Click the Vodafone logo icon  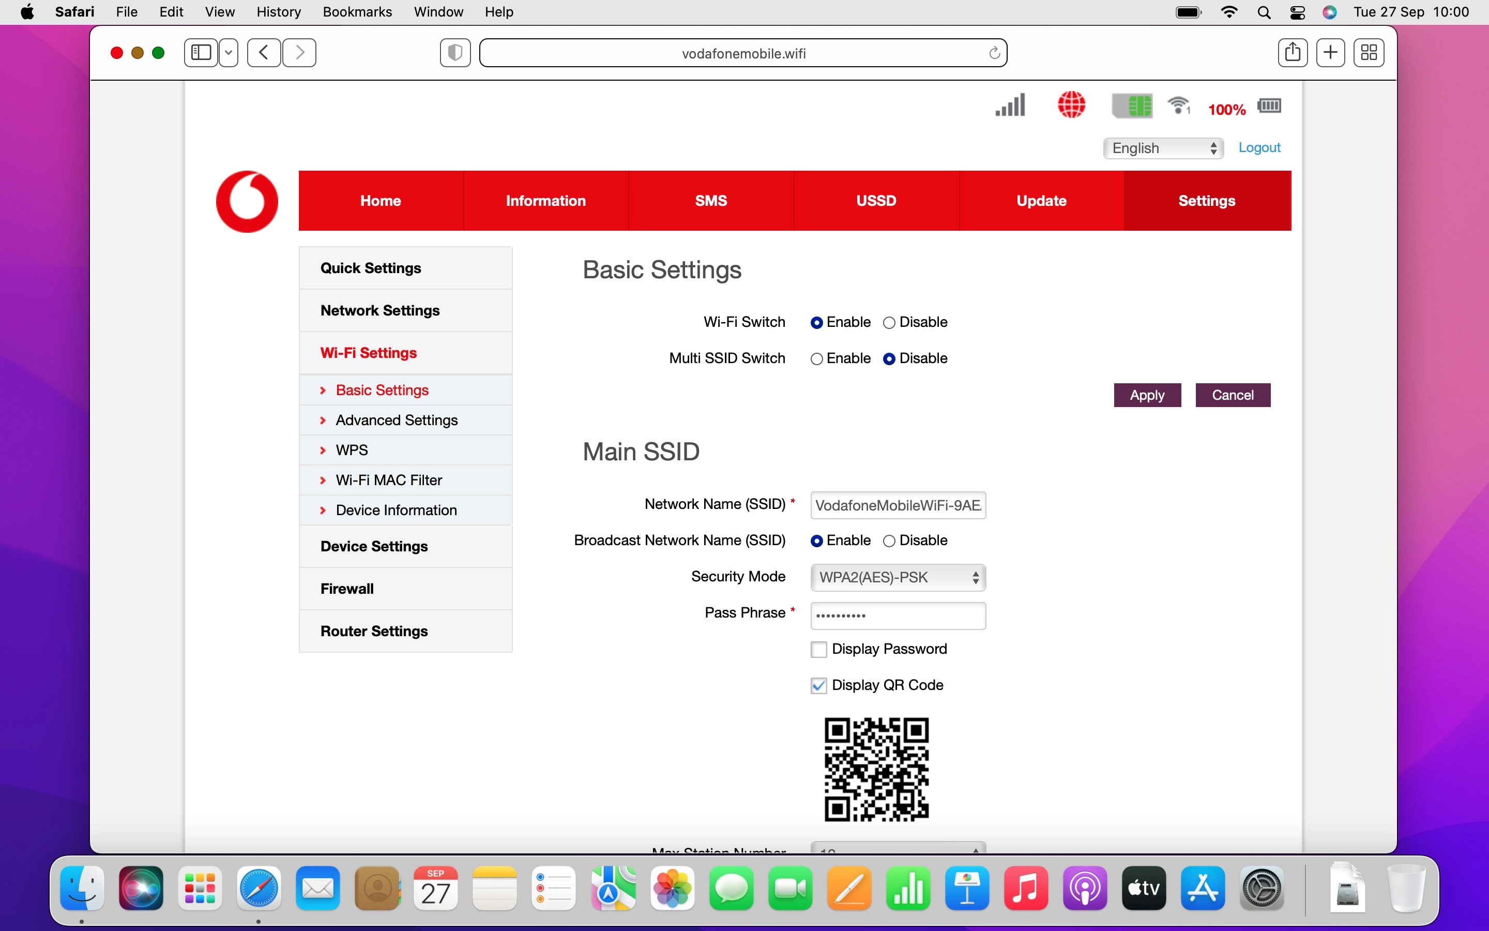(247, 201)
